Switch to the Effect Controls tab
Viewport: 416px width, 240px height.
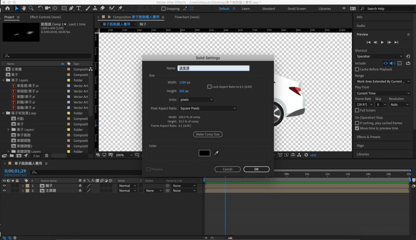pyautogui.click(x=45, y=17)
